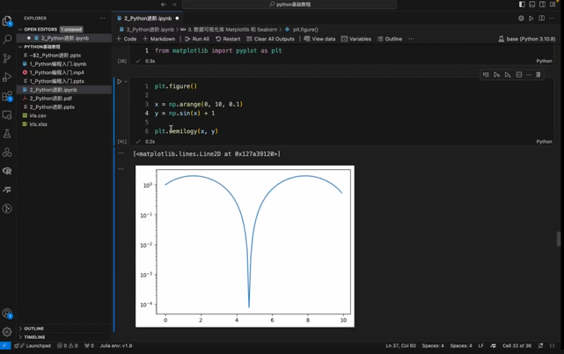This screenshot has height=354, width=564.
Task: Toggle secondary sidebar layout icon
Action: (542, 4)
